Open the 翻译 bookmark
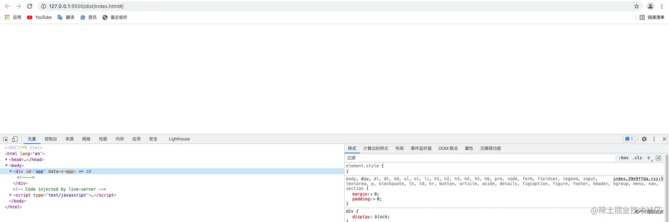 pos(66,17)
